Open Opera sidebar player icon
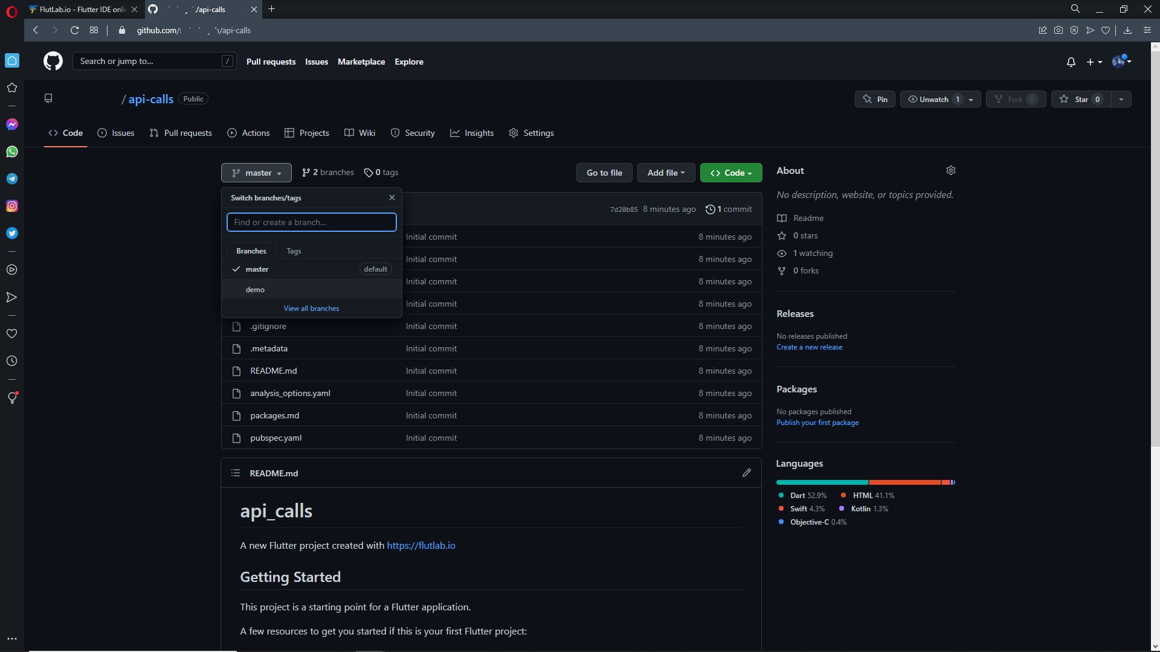 point(12,270)
